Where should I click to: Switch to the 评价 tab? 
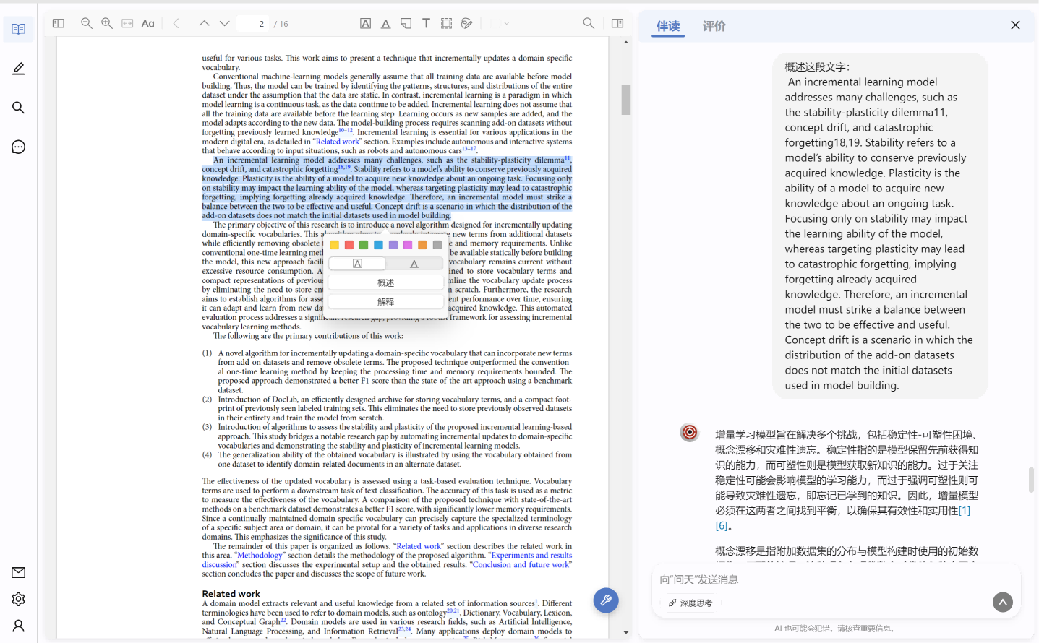(714, 26)
